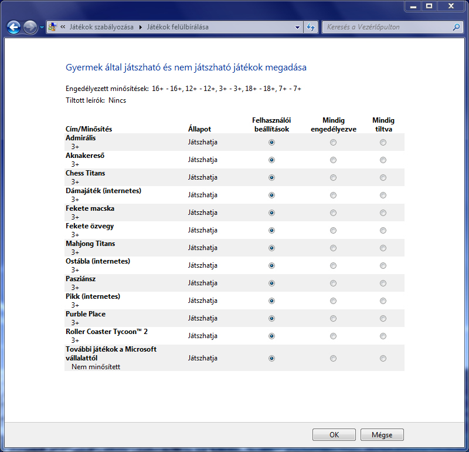
Task: Open the Játékok felülbírálása breadcrumb
Action: coord(178,27)
